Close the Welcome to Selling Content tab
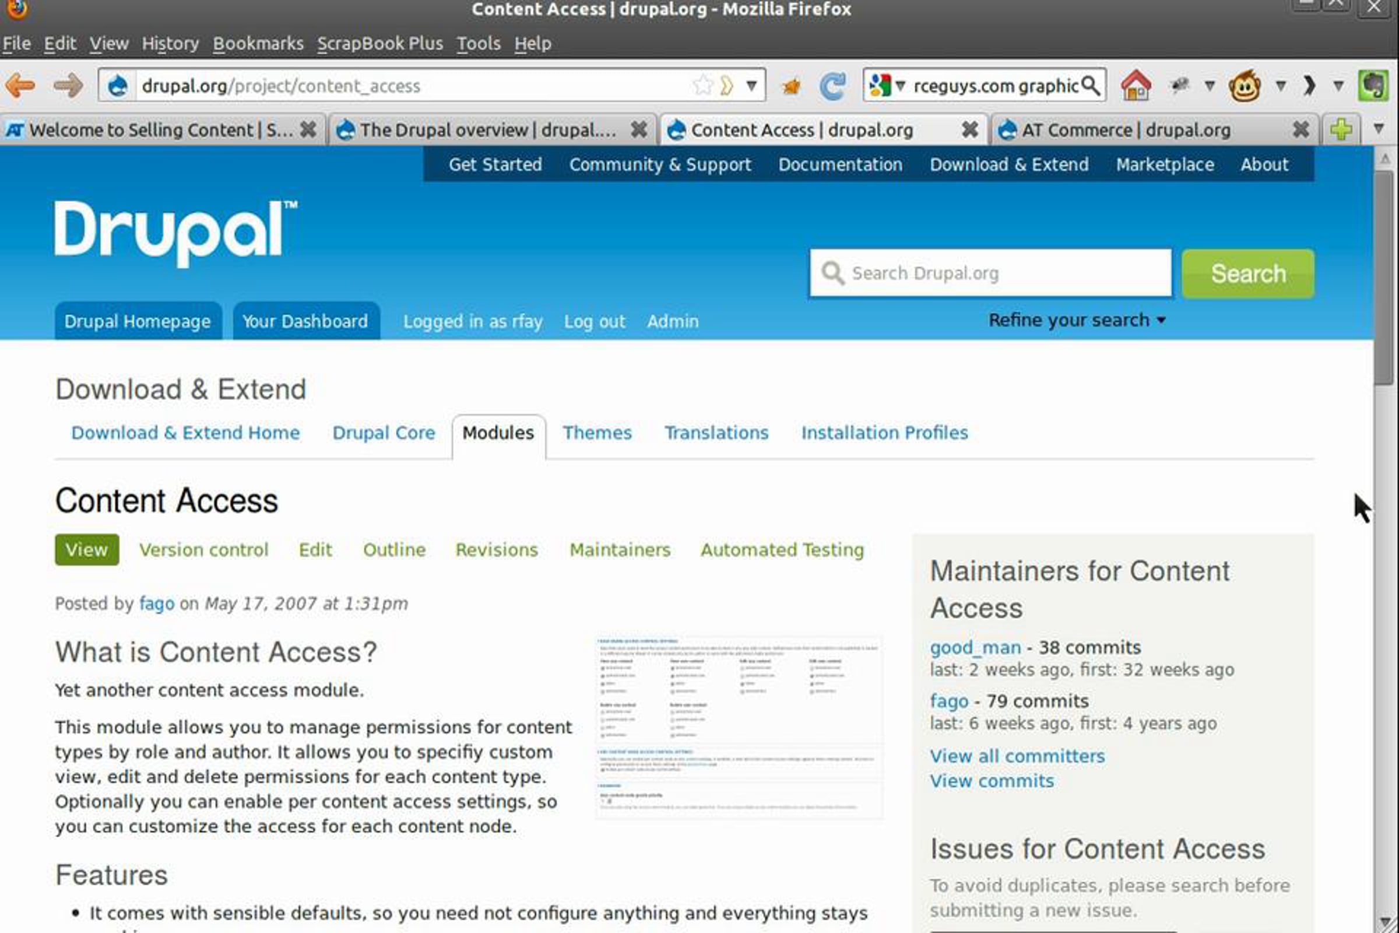This screenshot has width=1399, height=933. 308,129
